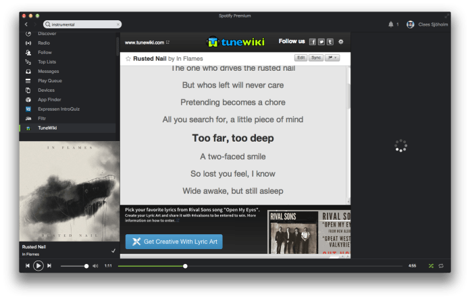The image size is (470, 299).
Task: Click the Messages inbox icon
Action: [x=28, y=72]
